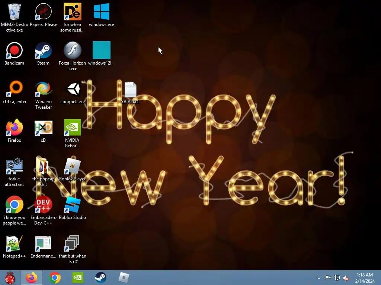Select the forkie attractant icon
The image size is (381, 285).
coord(15,166)
